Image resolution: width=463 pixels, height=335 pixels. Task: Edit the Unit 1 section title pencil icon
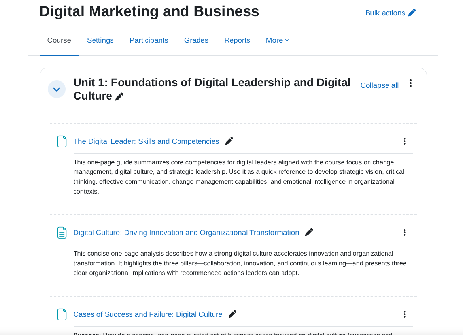click(x=119, y=96)
